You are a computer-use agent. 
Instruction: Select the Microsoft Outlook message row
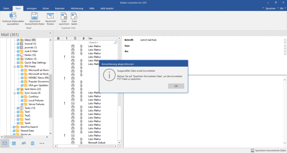click(x=86, y=143)
